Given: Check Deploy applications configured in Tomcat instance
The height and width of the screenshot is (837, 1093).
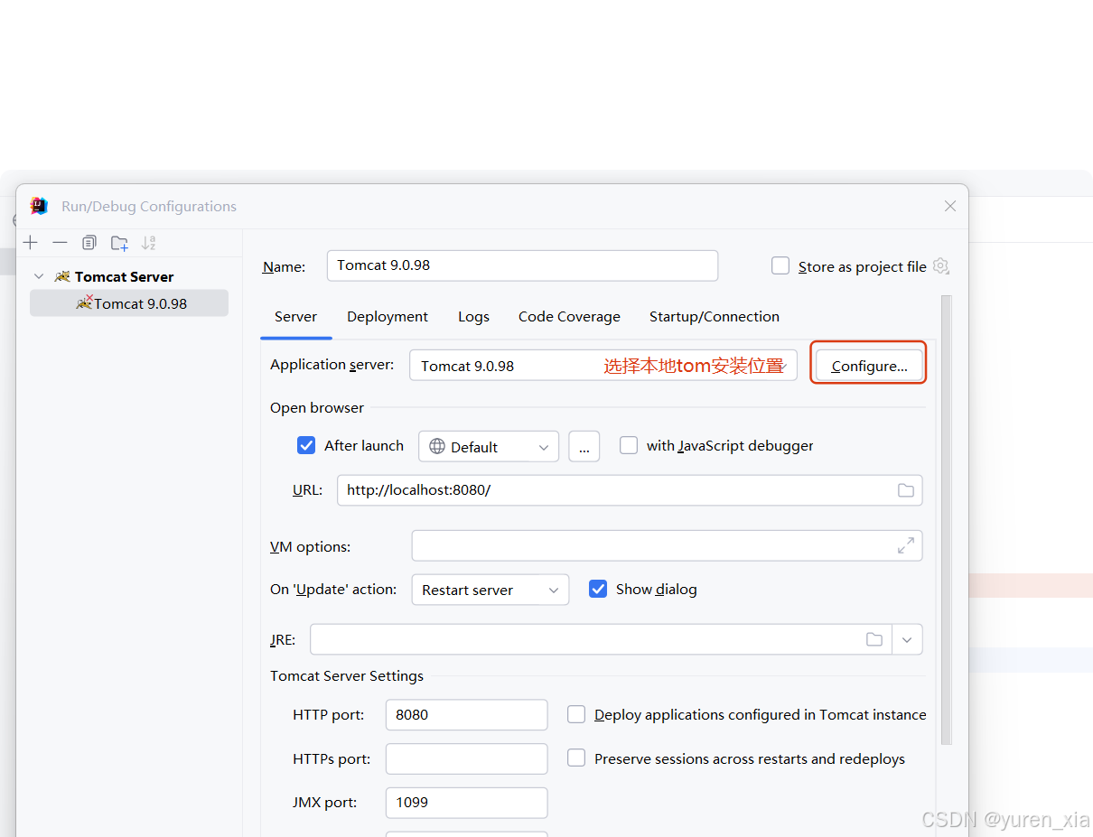Looking at the screenshot, I should [576, 714].
